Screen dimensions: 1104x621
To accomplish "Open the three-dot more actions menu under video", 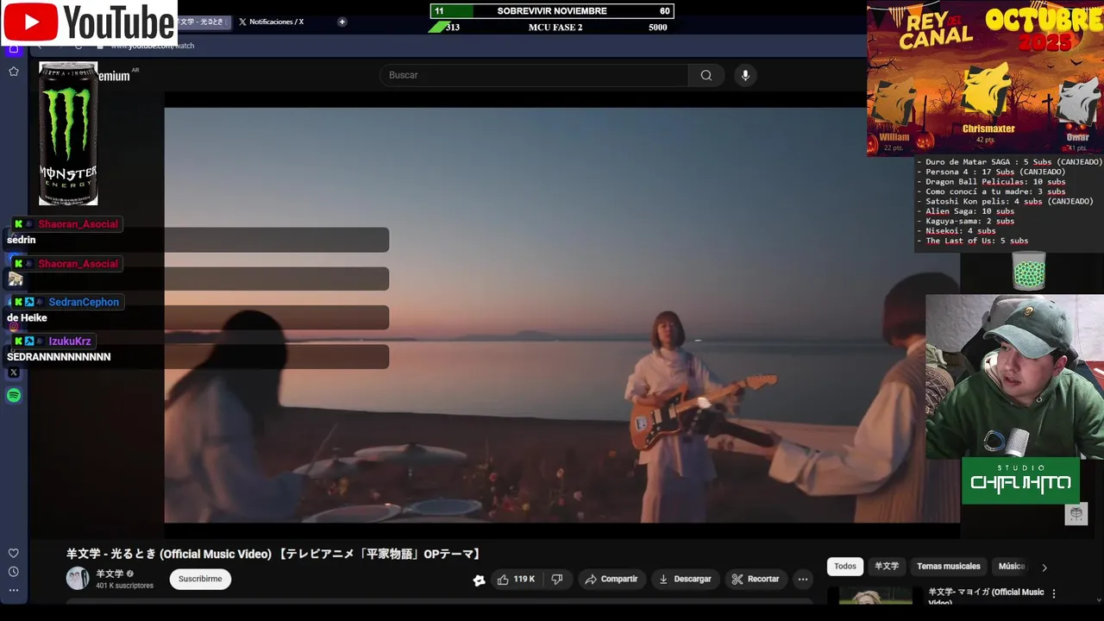I will click(x=803, y=580).
